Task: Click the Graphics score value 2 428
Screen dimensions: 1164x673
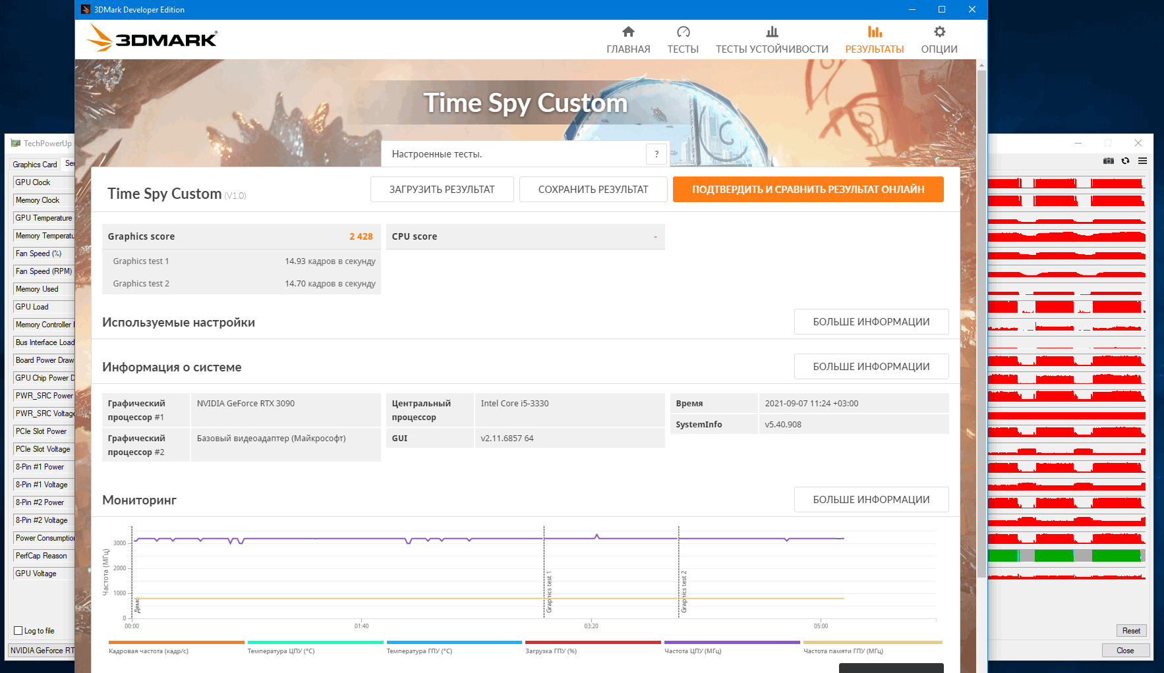Action: [361, 236]
